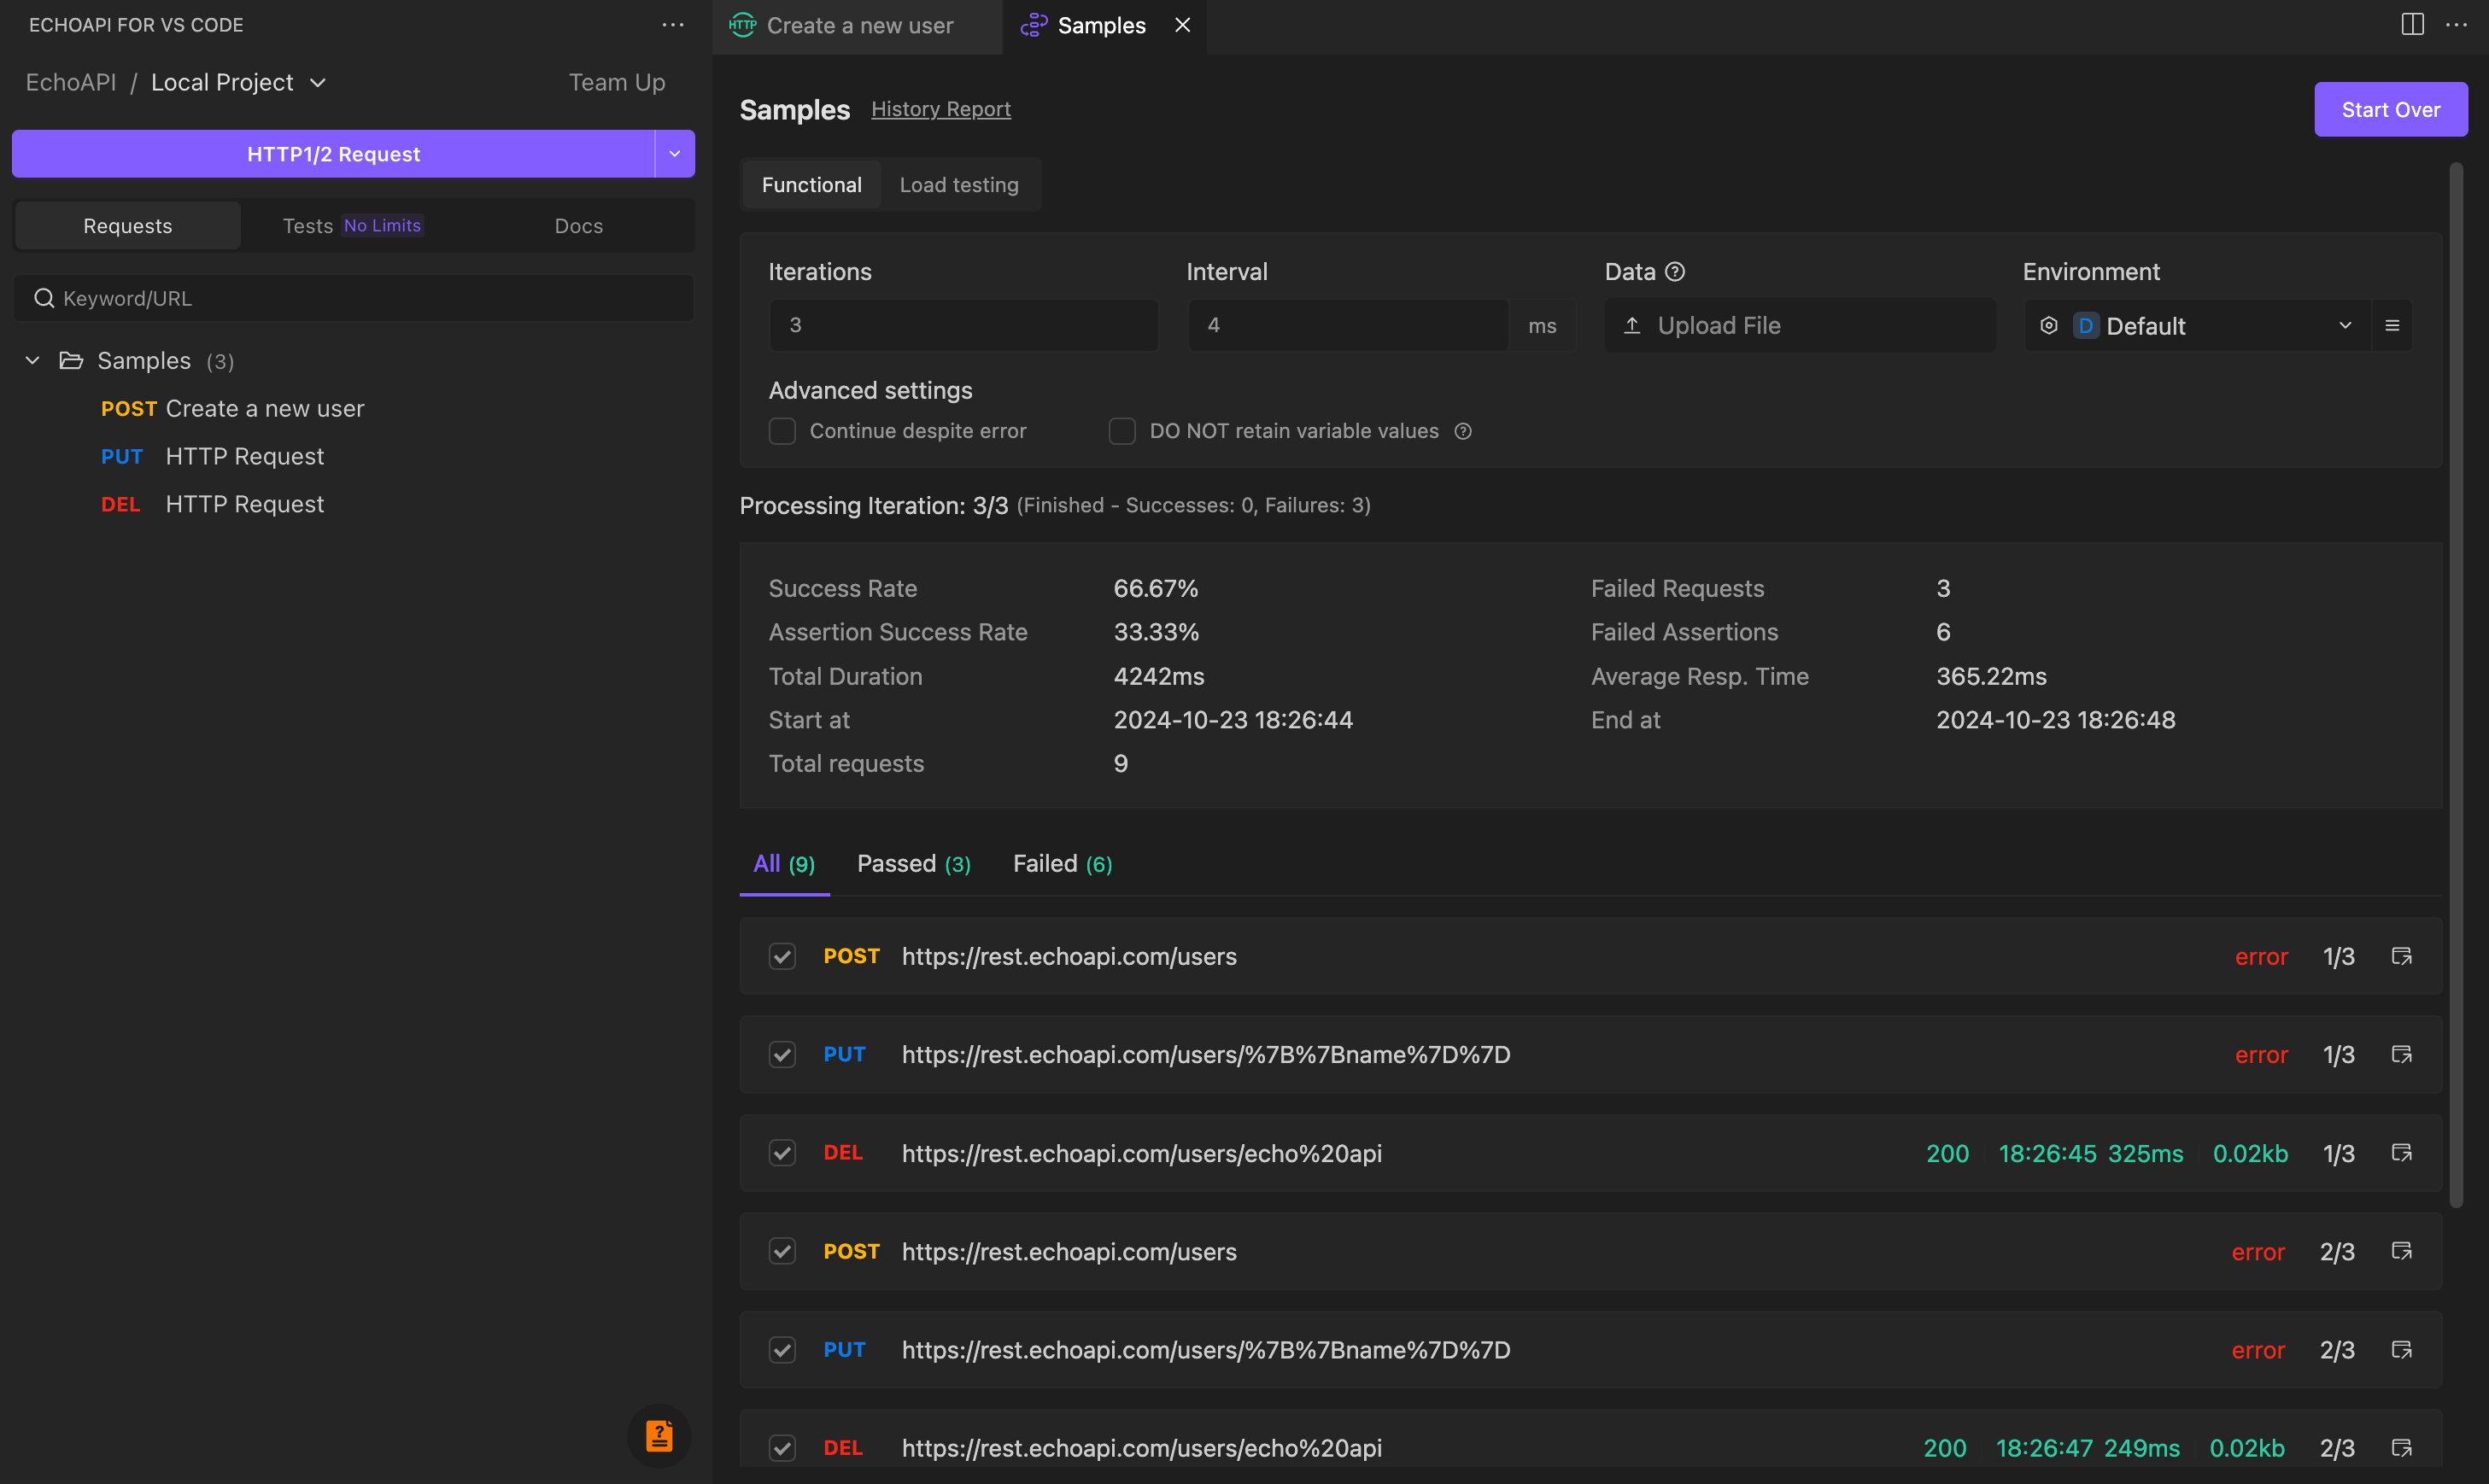This screenshot has height=1484, width=2489.
Task: Open EchoAPI panel more actions menu
Action: click(673, 25)
